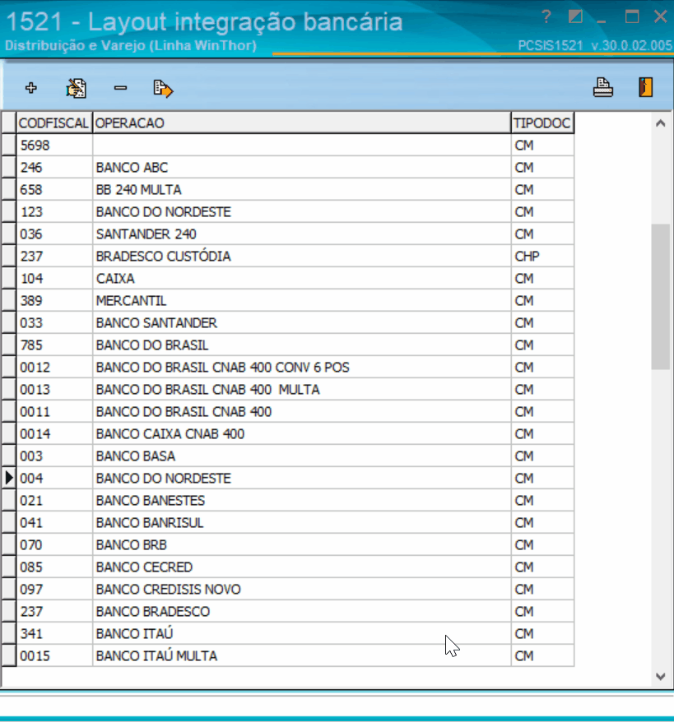Click code 5698 cell
The image size is (674, 722).
click(x=54, y=145)
